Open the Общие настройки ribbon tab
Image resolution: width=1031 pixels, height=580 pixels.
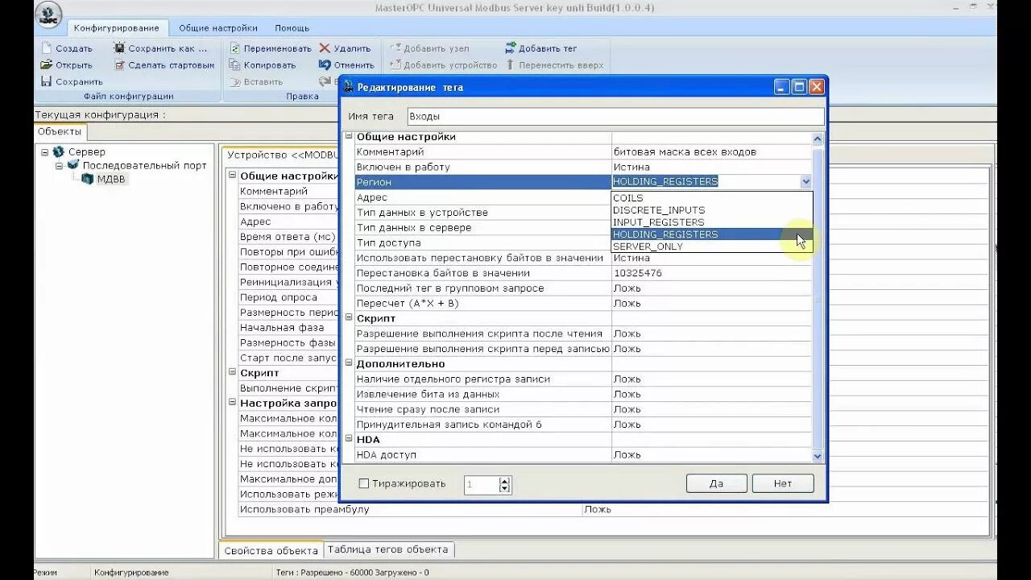coord(218,28)
